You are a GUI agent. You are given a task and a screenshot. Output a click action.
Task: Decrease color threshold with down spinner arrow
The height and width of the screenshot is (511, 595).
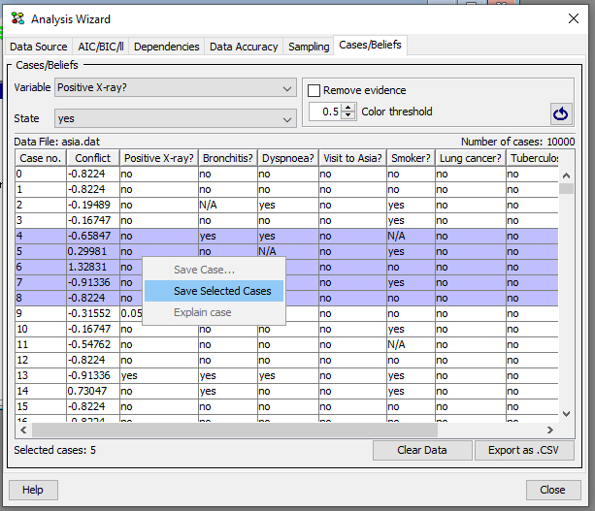(x=347, y=115)
